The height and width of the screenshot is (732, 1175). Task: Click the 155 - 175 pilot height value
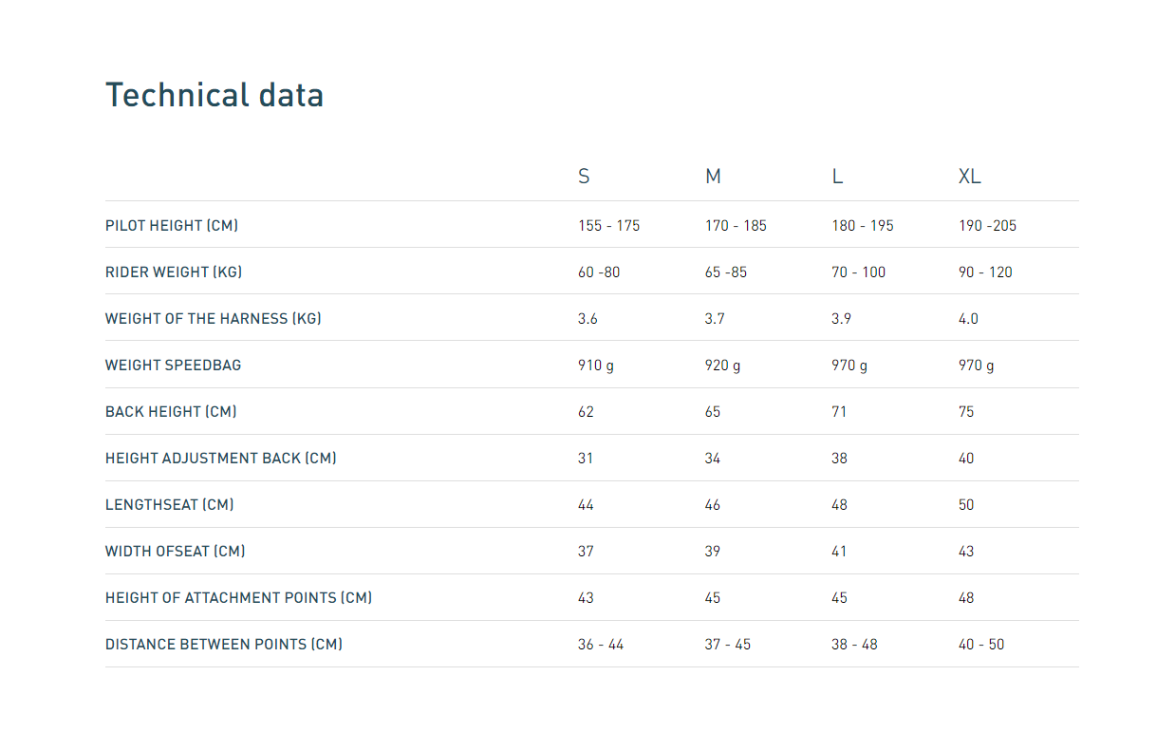[608, 226]
